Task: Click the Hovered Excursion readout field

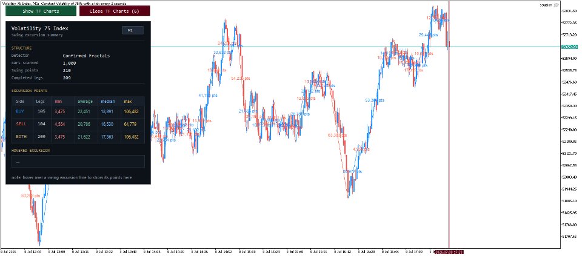Action: click(78, 161)
